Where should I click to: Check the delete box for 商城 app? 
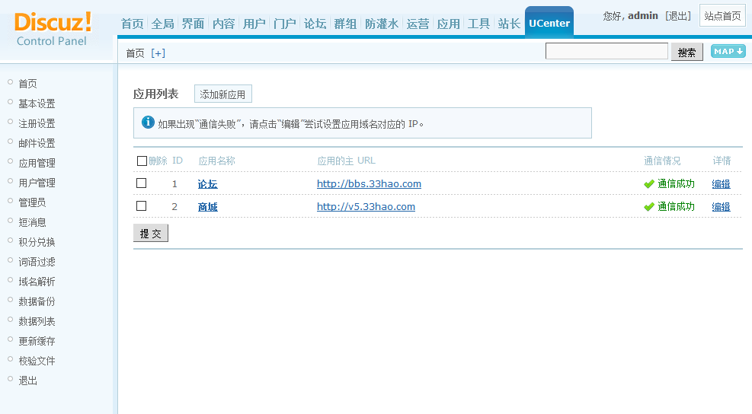(x=141, y=206)
